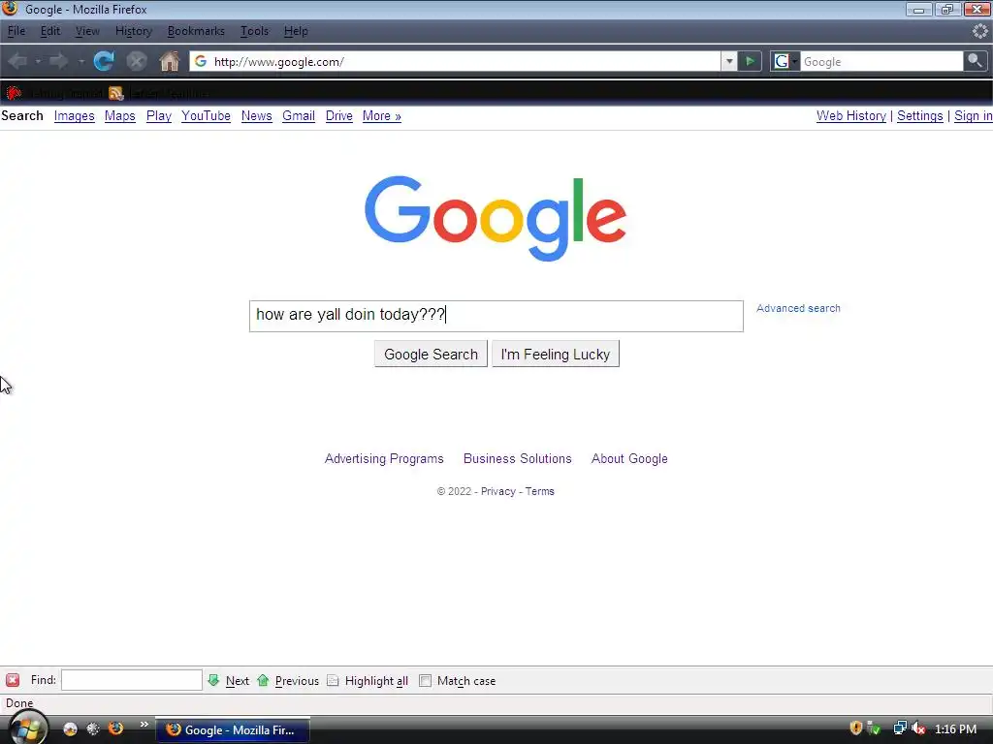
Task: Open the search engine selector dropdown
Action: 785,61
